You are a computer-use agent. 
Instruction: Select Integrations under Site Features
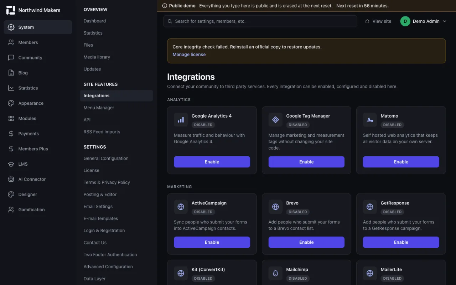click(116, 96)
